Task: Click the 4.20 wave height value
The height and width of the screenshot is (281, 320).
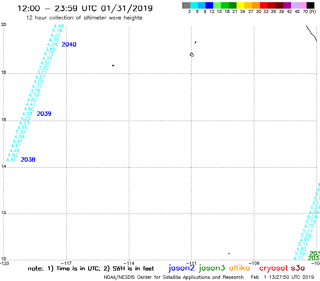Action: coord(55,35)
